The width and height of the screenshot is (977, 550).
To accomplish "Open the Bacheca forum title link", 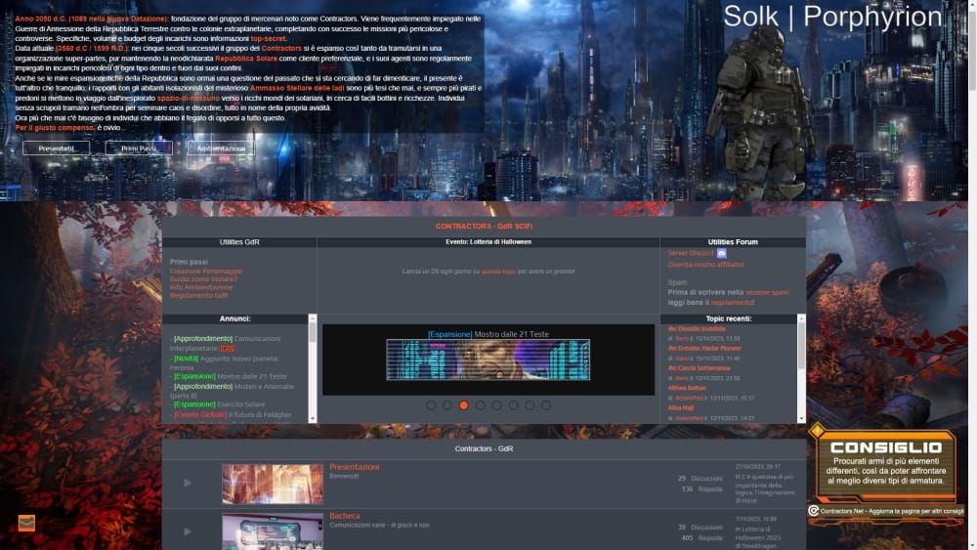I will pos(344,516).
